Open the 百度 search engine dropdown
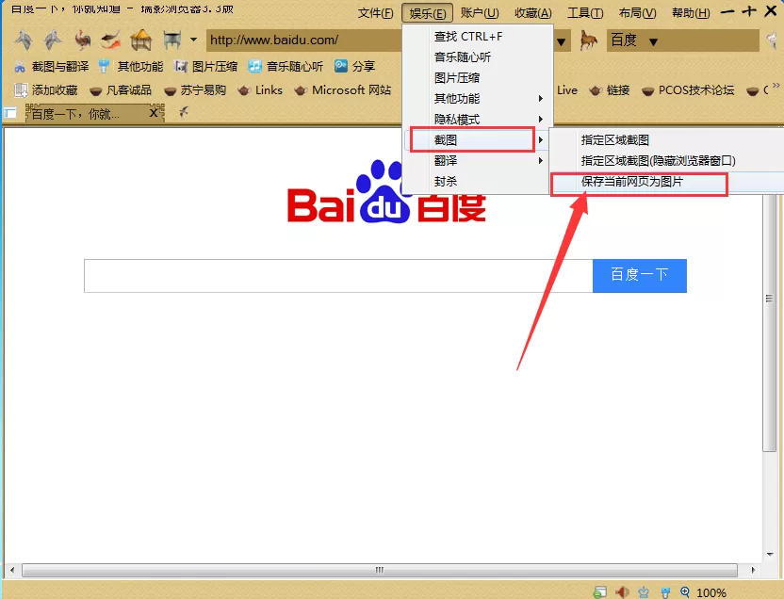The width and height of the screenshot is (784, 599). [653, 42]
